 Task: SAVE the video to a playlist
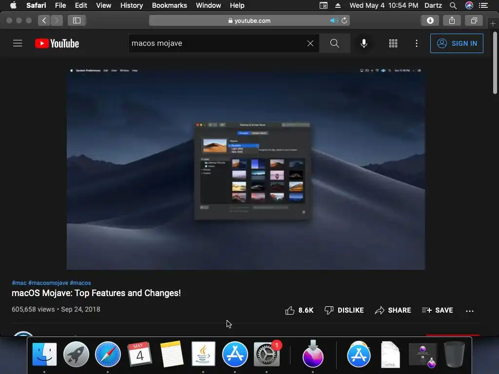click(437, 310)
